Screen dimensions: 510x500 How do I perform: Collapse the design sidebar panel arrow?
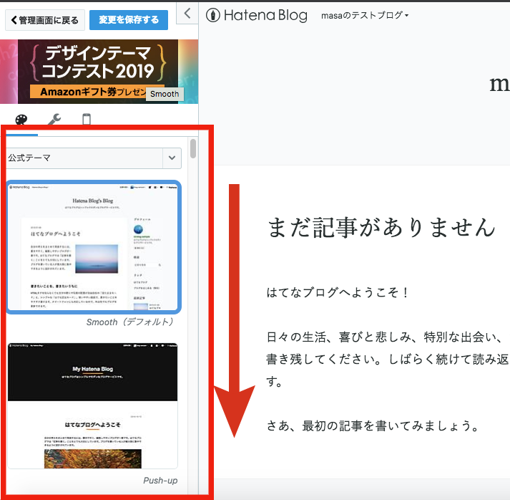[187, 14]
